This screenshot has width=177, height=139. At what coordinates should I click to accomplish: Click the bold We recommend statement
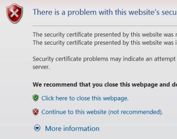(x=105, y=84)
